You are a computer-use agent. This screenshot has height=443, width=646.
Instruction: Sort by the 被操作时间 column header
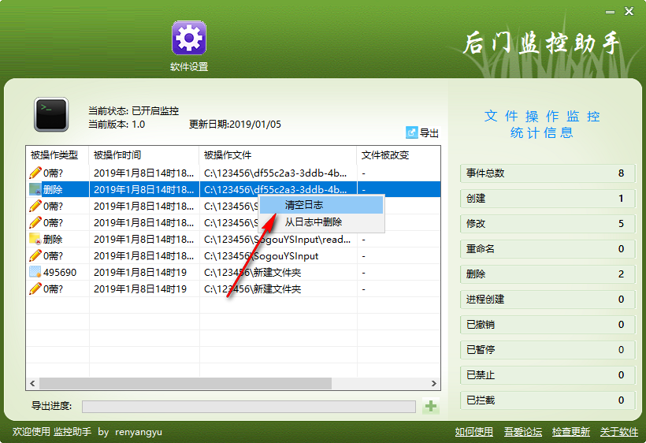point(144,155)
